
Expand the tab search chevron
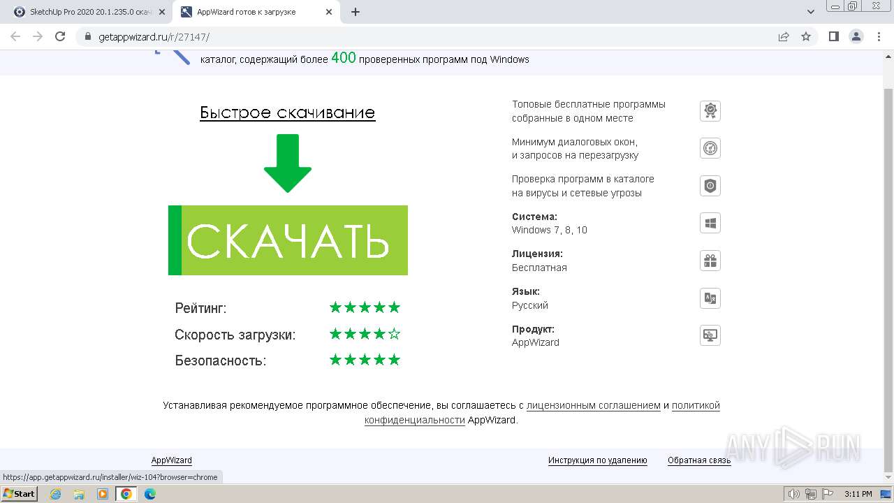pyautogui.click(x=811, y=12)
